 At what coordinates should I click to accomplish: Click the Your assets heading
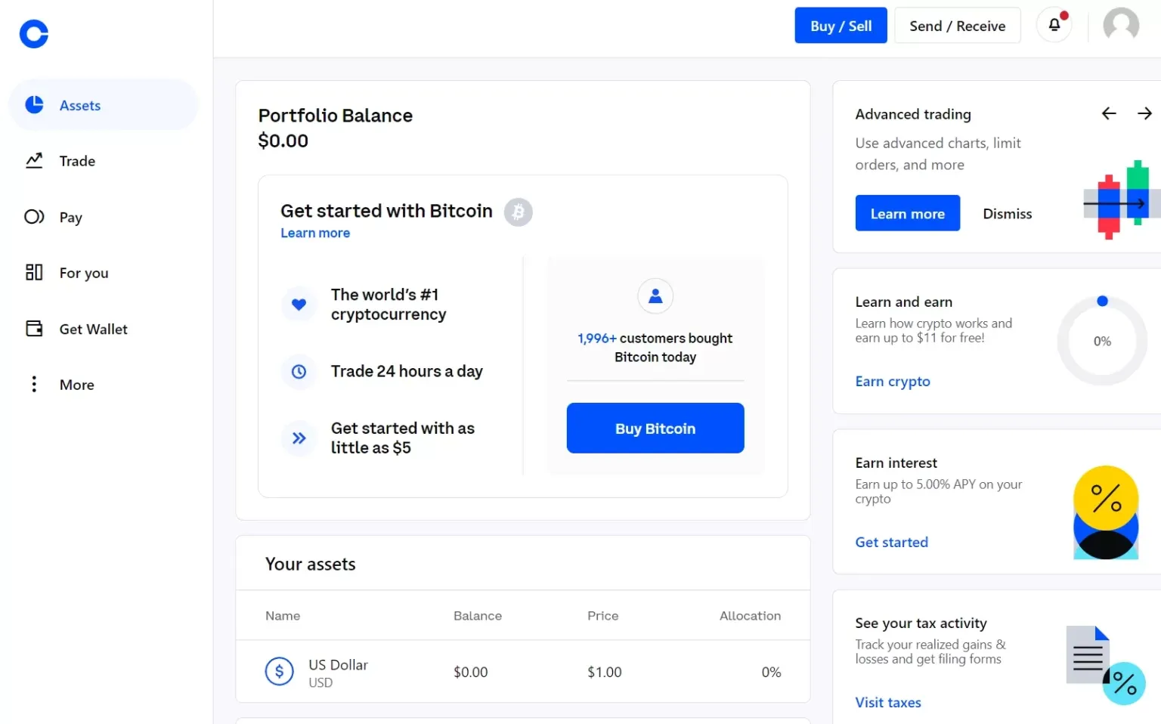click(x=310, y=564)
